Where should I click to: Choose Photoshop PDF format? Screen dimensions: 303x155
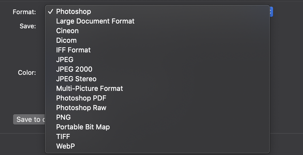pos(81,98)
